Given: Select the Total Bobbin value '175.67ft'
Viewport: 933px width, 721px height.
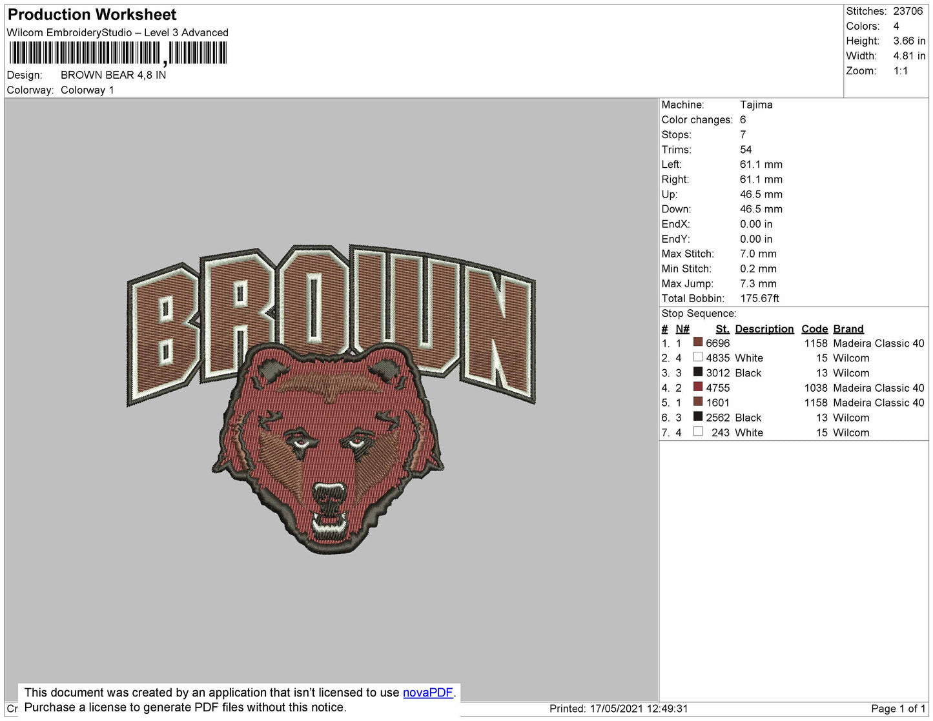Looking at the screenshot, I should coord(759,298).
